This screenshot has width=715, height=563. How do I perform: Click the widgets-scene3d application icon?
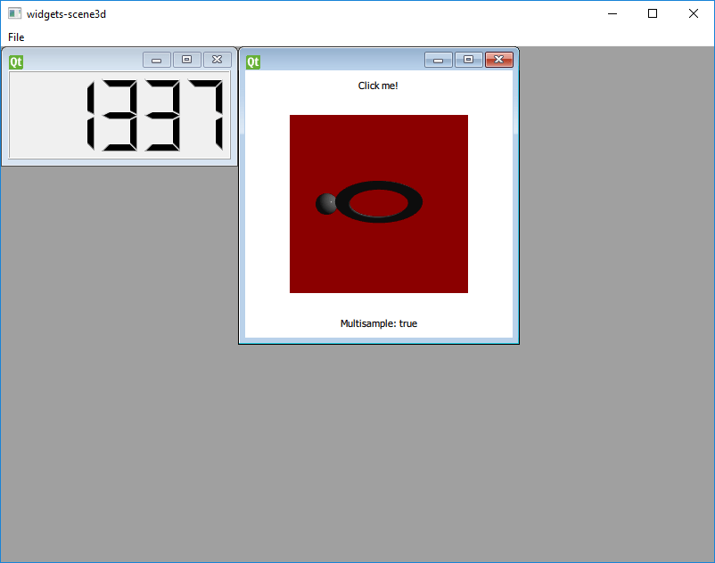click(x=12, y=13)
